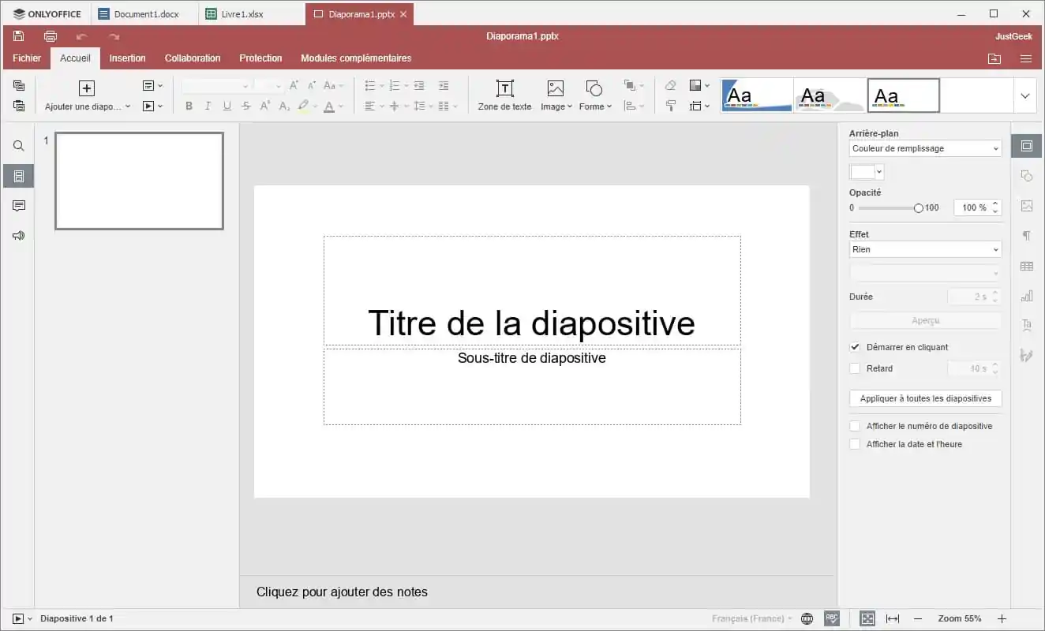Switch to the Insertion tab
Screen dimensions: 1045x631
(128, 58)
